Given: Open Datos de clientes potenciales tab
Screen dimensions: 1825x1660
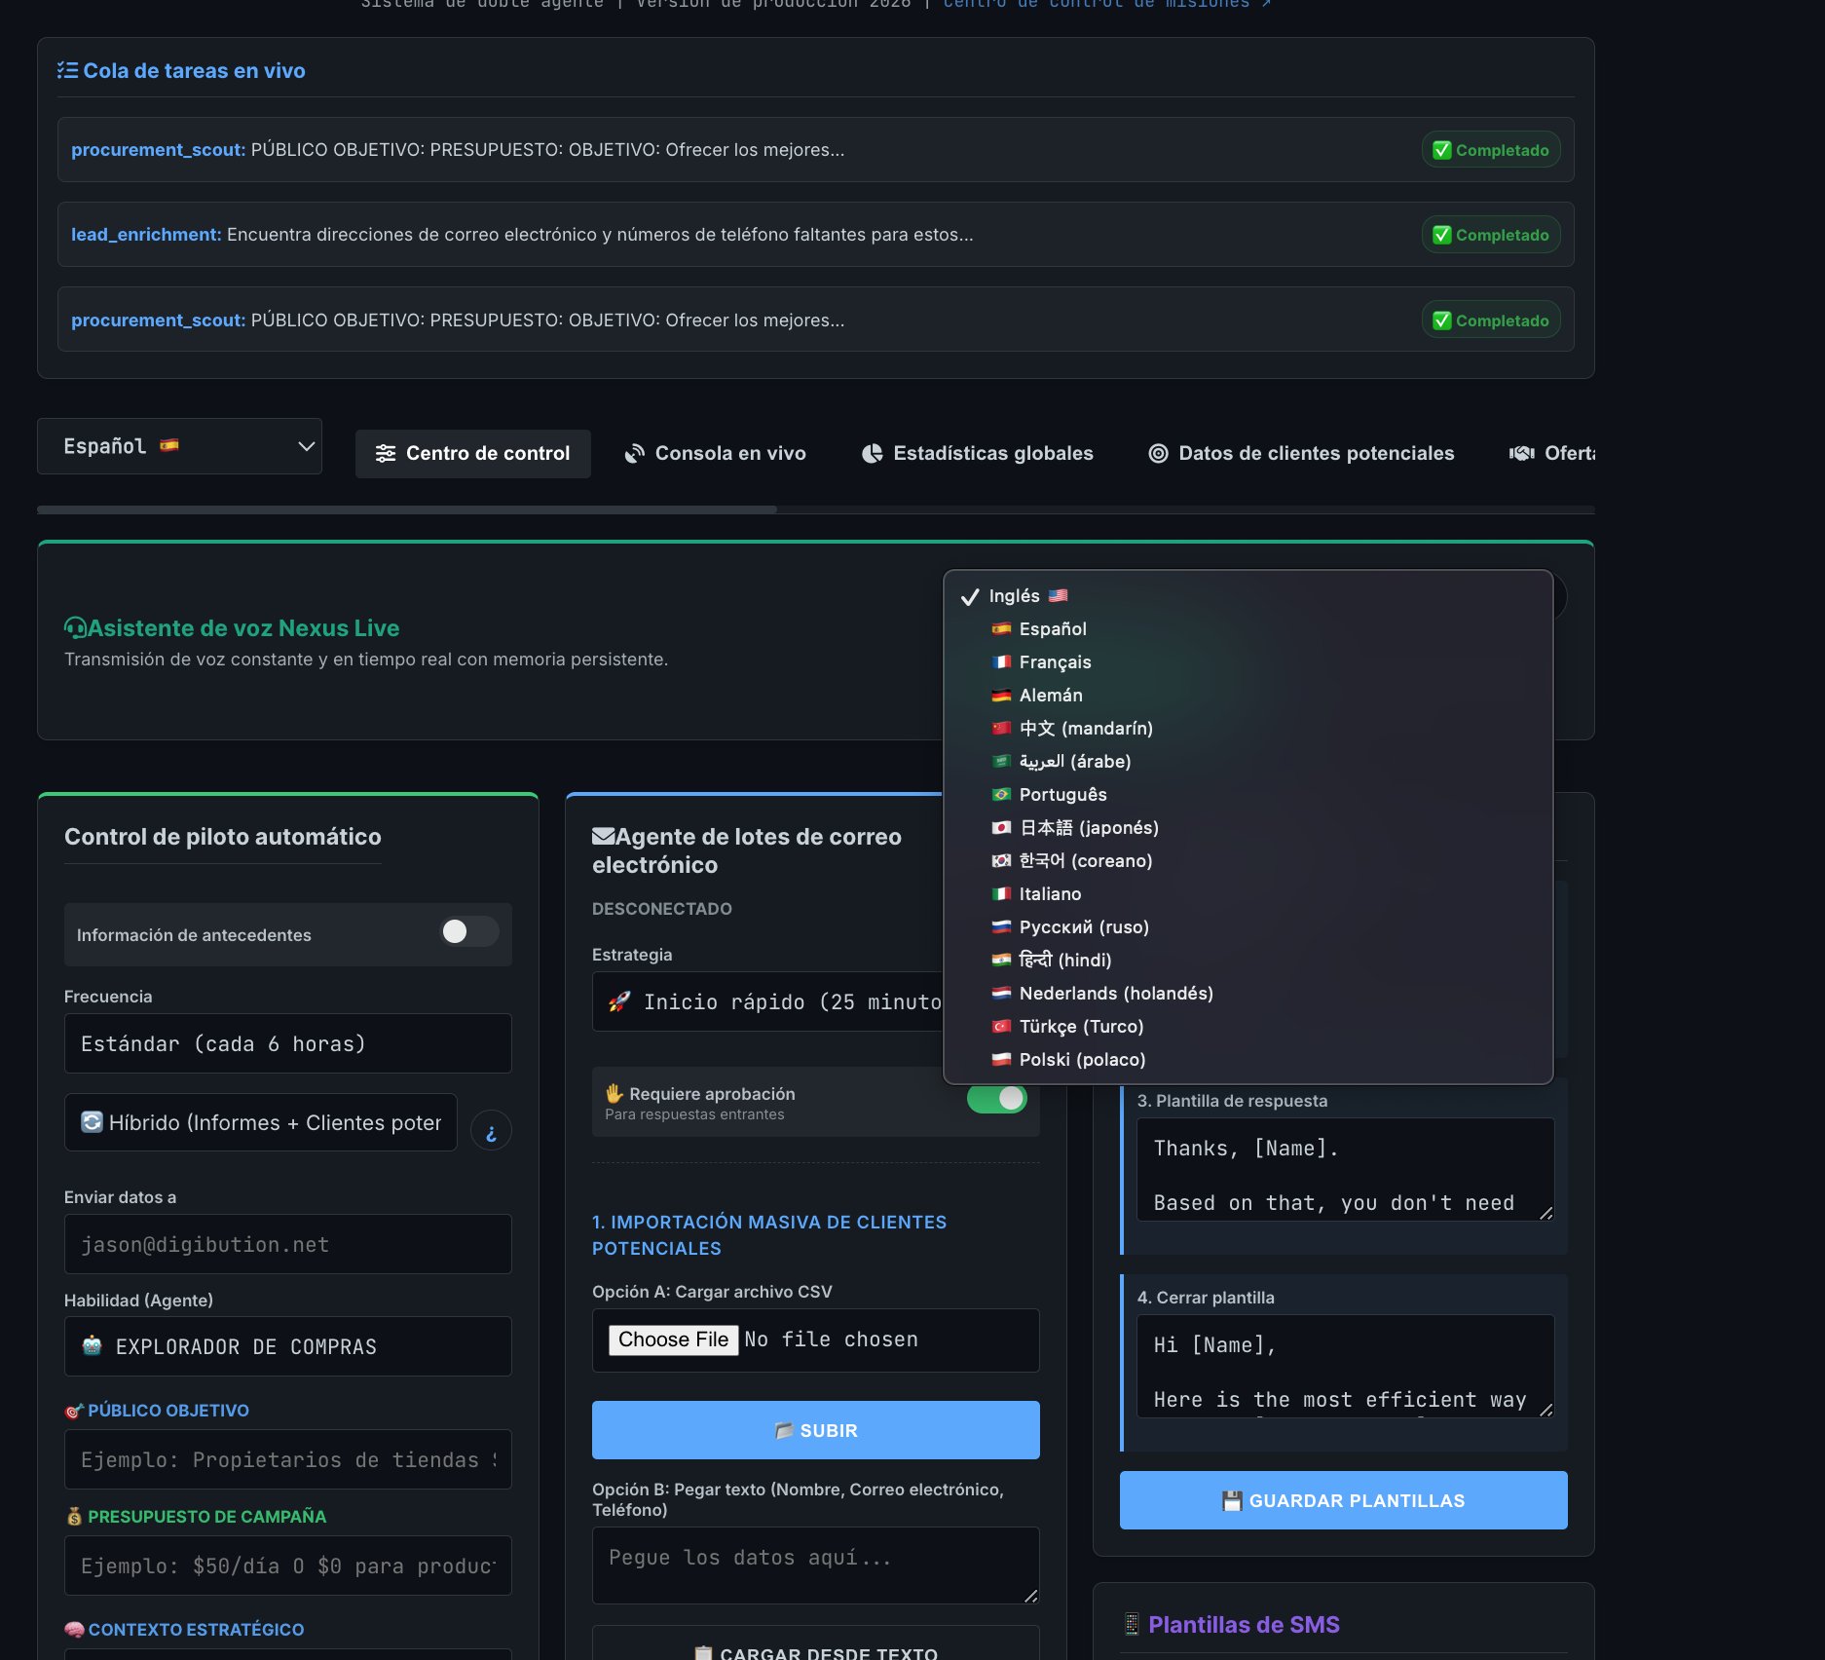Looking at the screenshot, I should point(1301,454).
